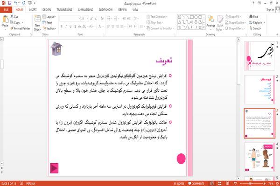Screen dimensions: 280x186
Task: Click Shape Effects button
Action: point(235,28)
